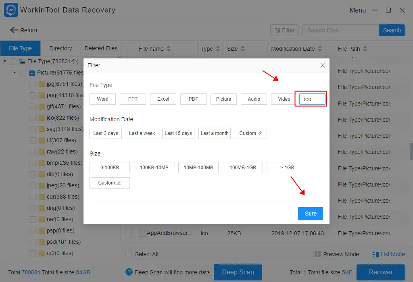413x282 pixels.
Task: Click the Search Files input field
Action: (341, 30)
